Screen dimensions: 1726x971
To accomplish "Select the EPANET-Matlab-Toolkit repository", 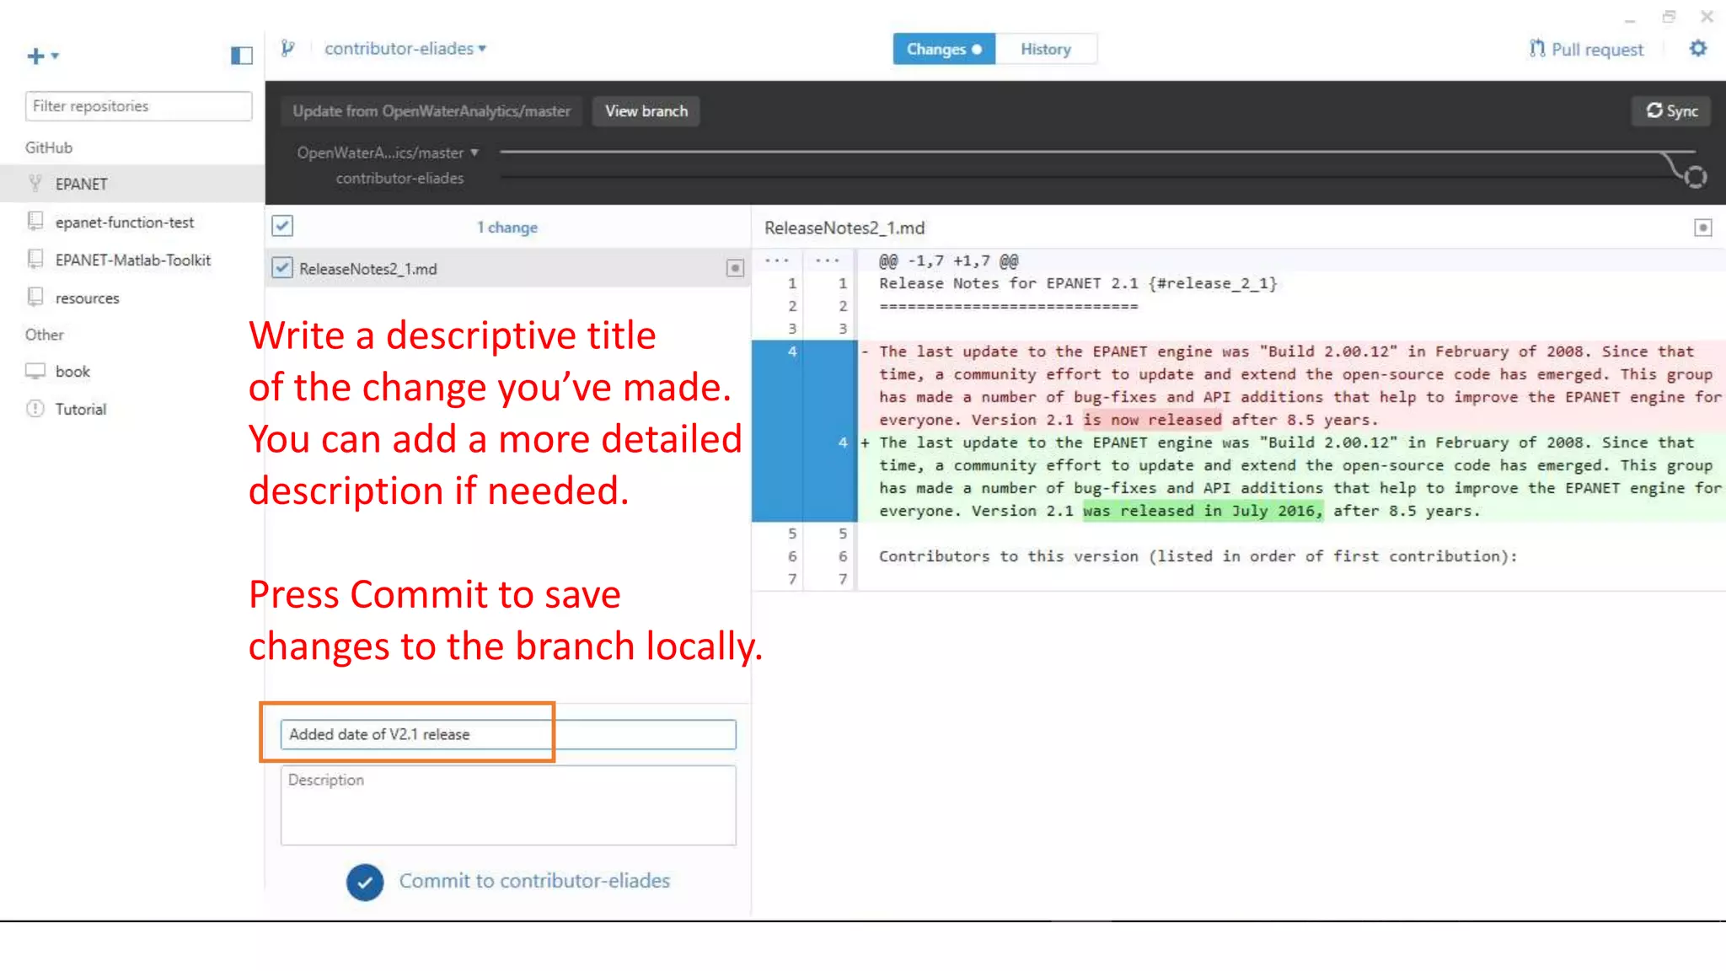I will pyautogui.click(x=132, y=260).
